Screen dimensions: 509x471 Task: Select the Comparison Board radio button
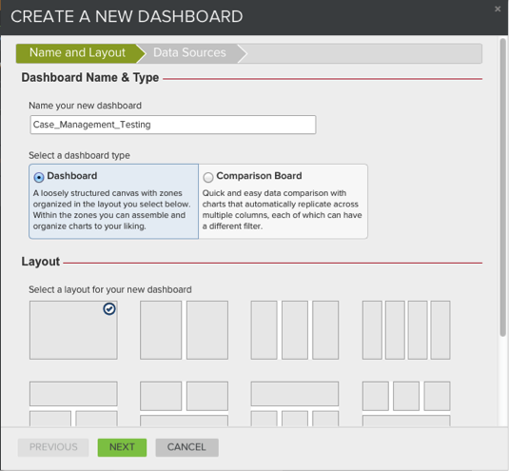point(208,177)
